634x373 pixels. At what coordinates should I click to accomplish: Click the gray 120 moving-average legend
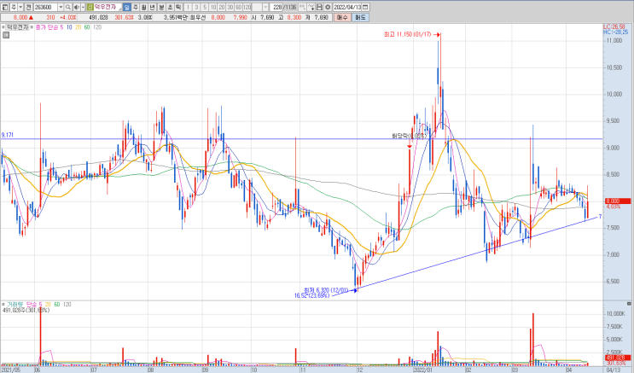click(x=97, y=27)
